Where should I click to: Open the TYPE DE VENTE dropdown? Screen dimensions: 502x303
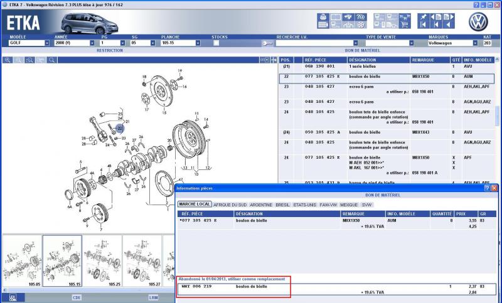point(412,43)
